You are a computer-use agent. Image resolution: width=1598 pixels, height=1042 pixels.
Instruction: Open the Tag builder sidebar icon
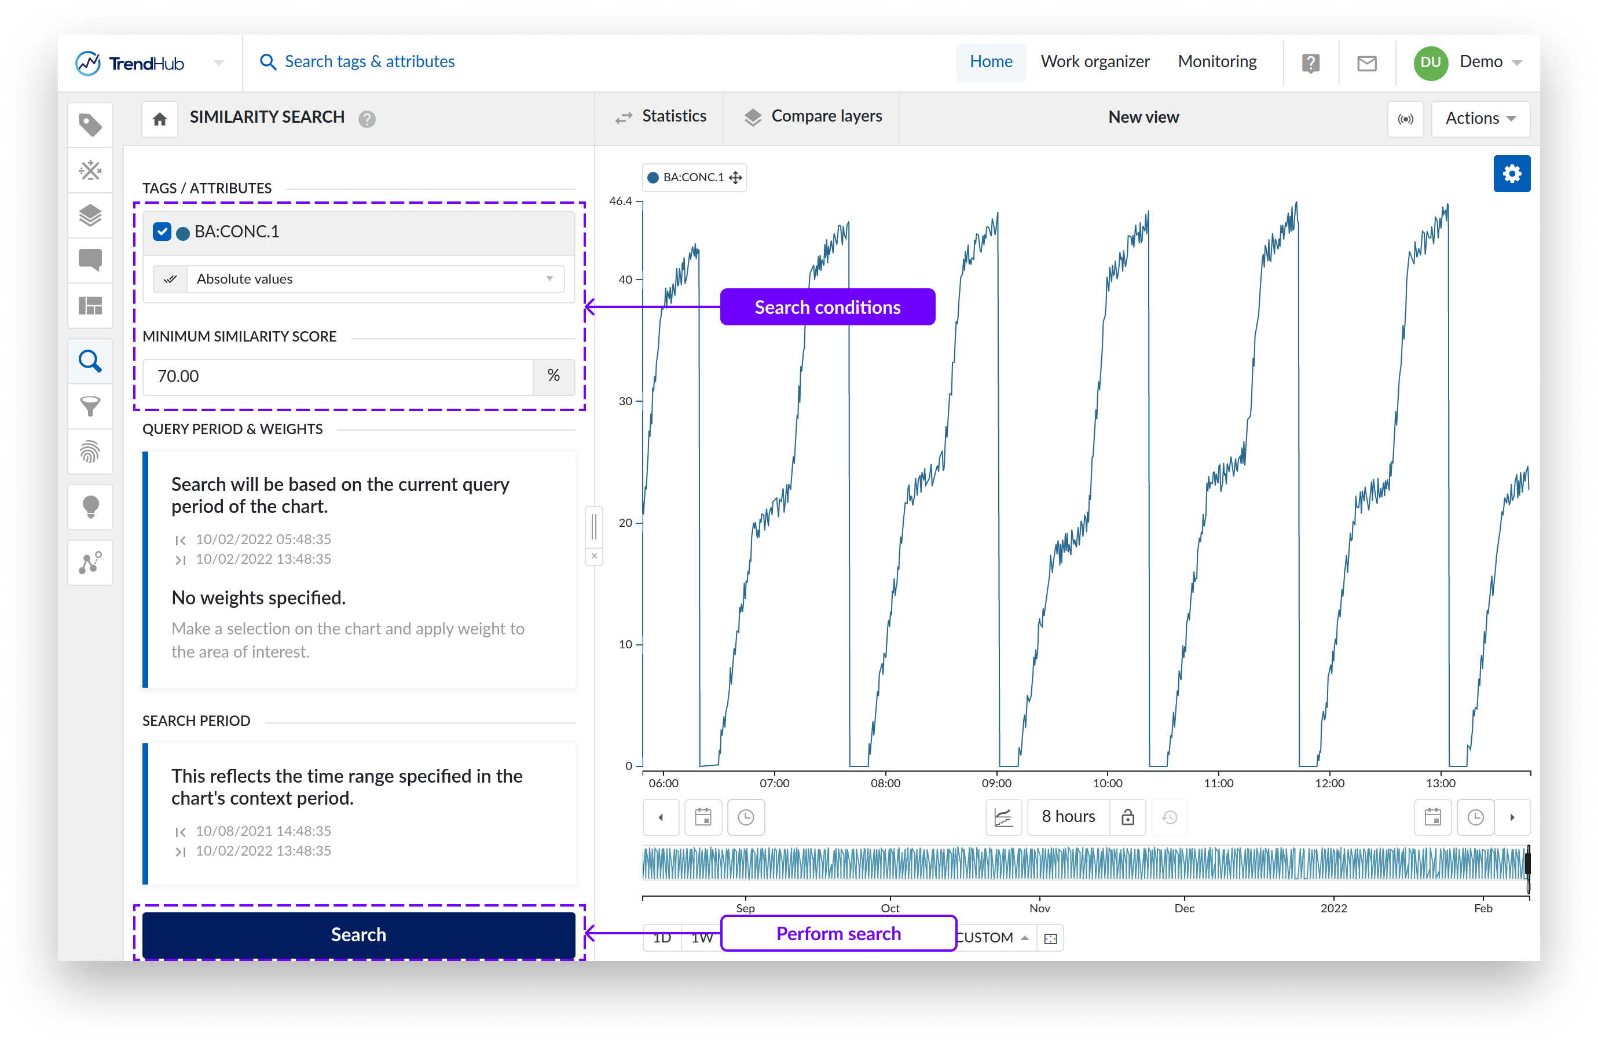point(90,170)
